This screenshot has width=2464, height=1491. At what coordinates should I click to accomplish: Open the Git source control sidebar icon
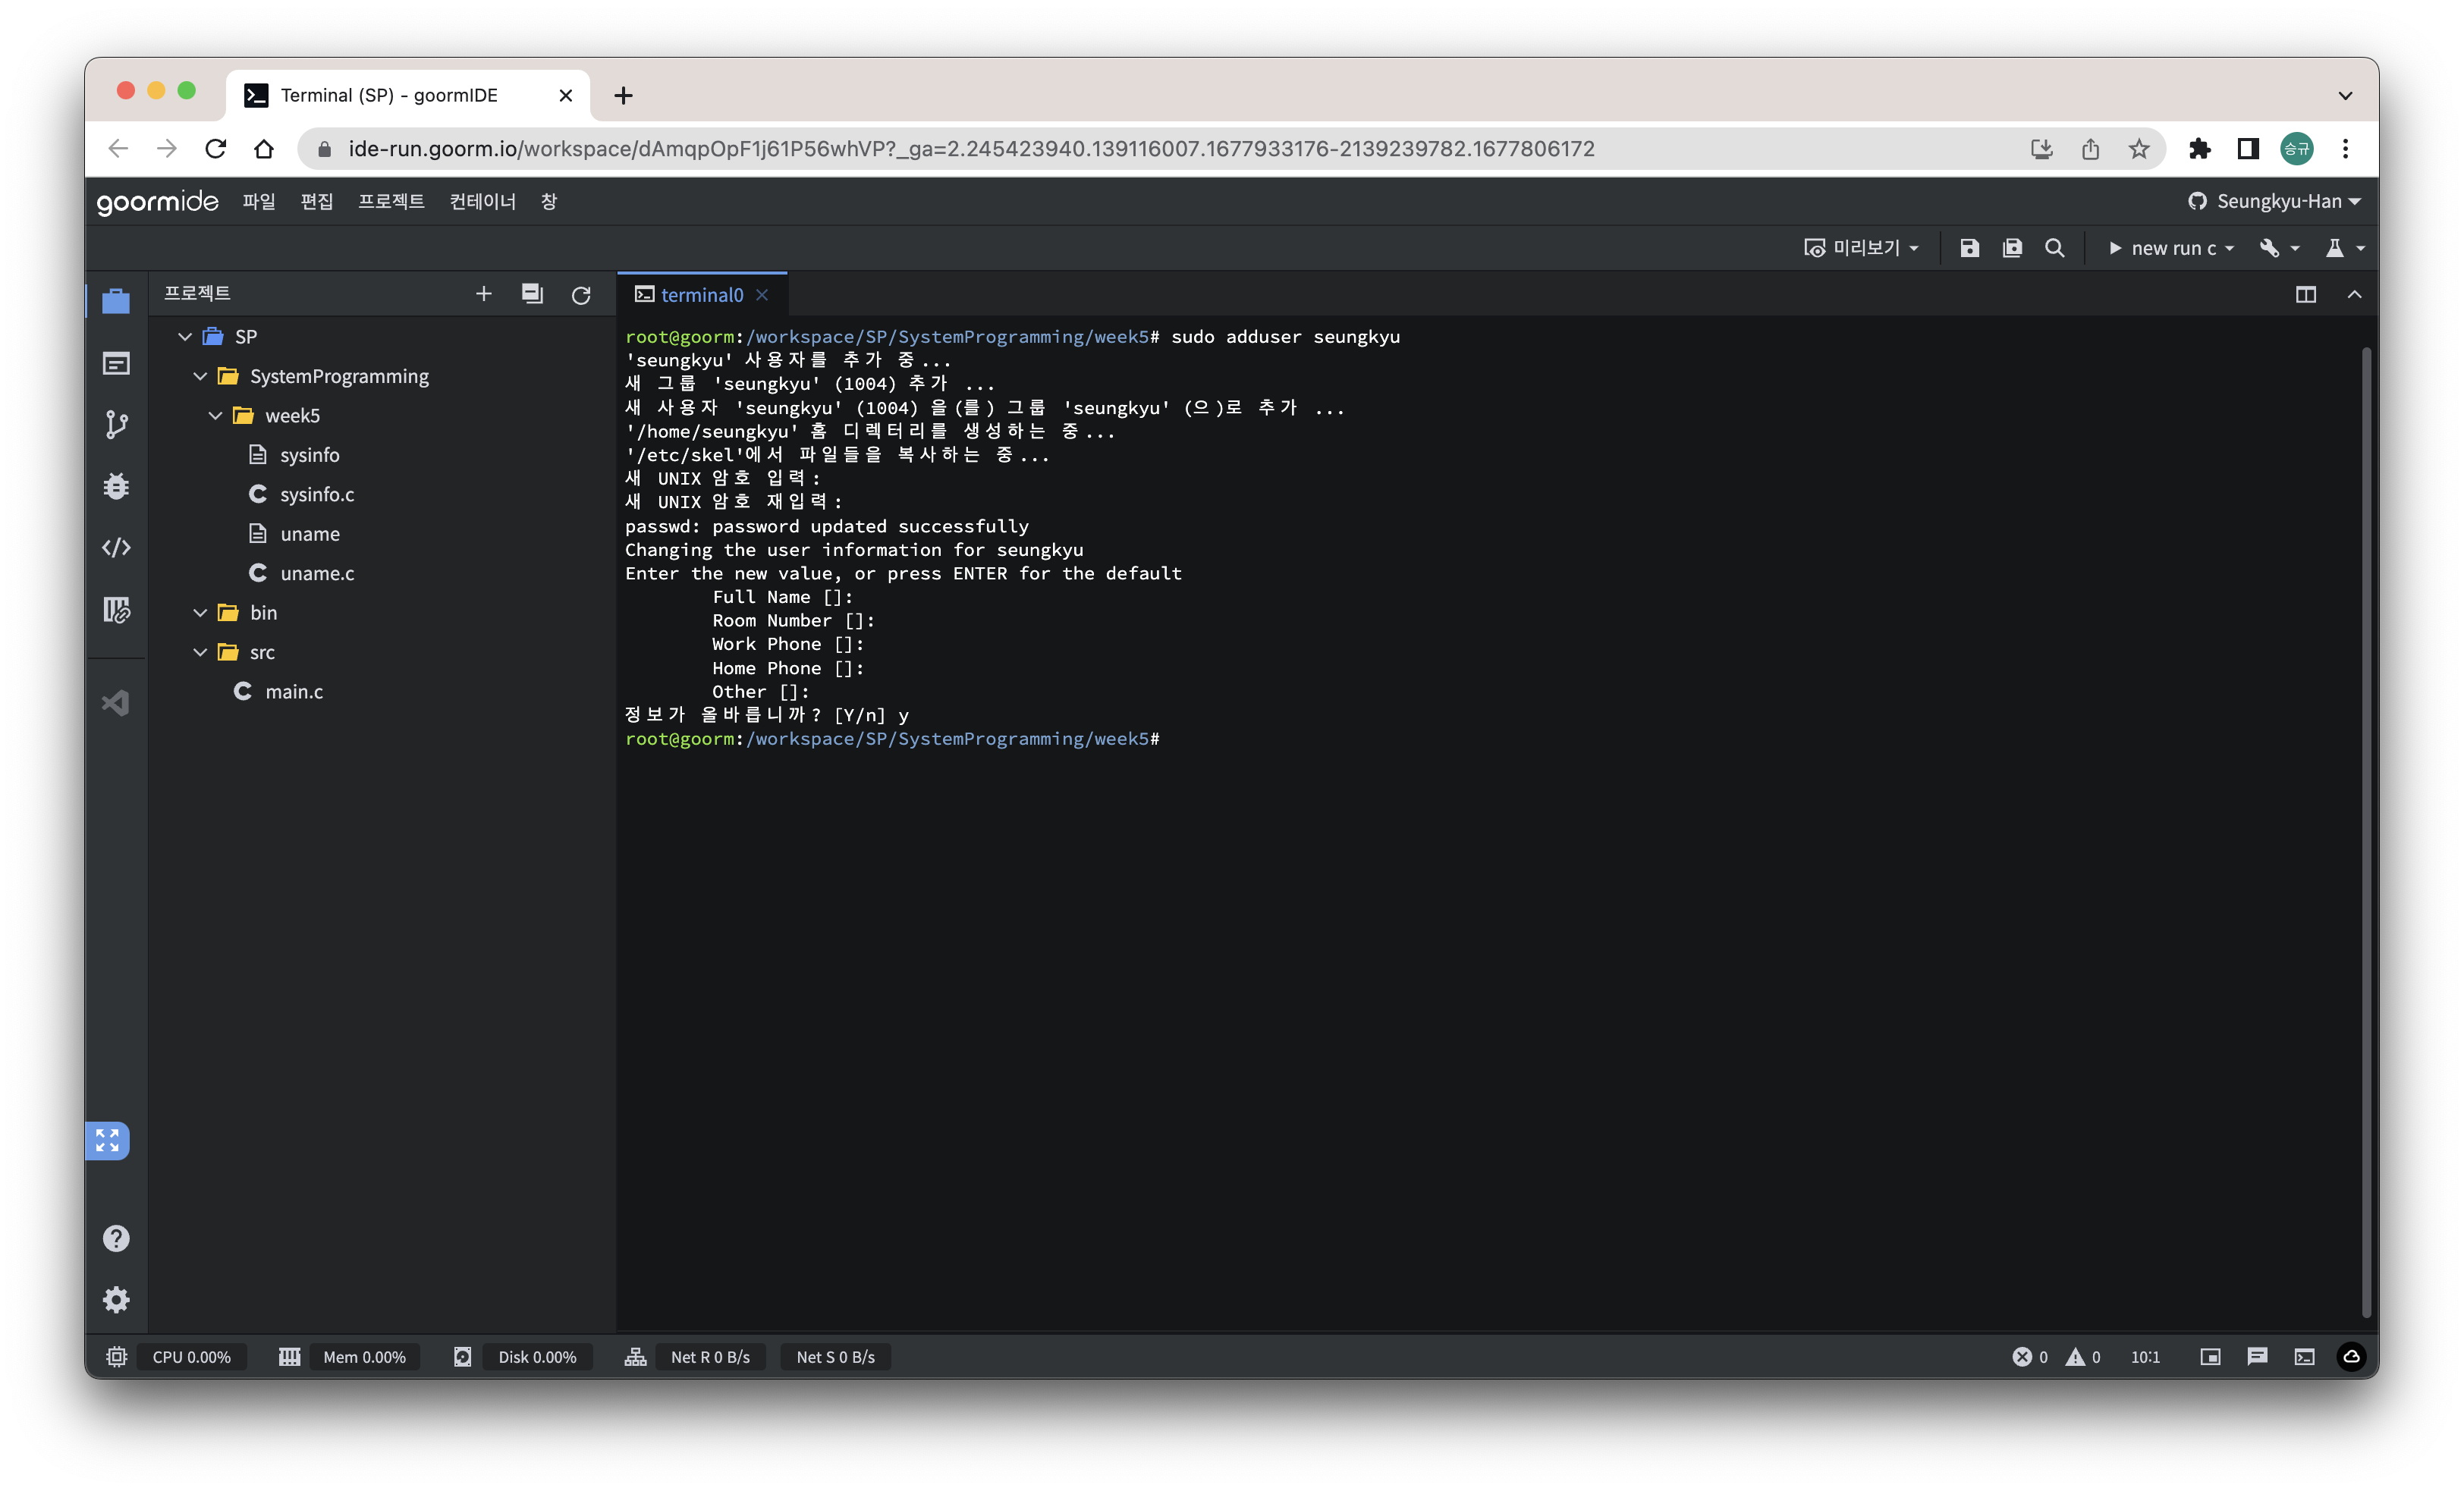pos(116,424)
